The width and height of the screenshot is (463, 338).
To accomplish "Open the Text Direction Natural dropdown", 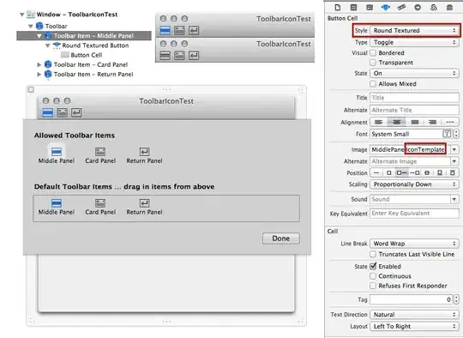I will coord(414,314).
